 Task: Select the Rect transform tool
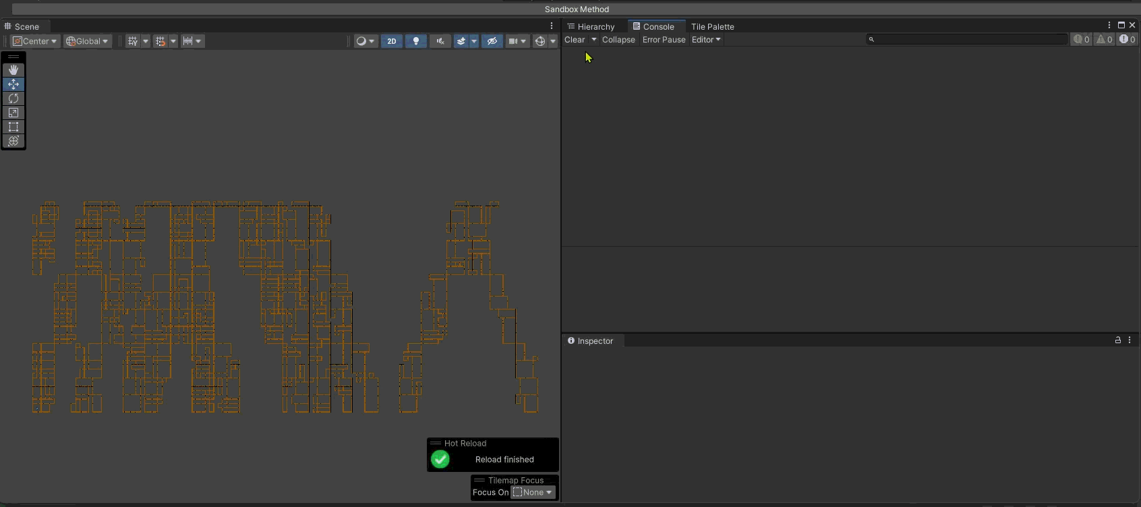tap(13, 127)
